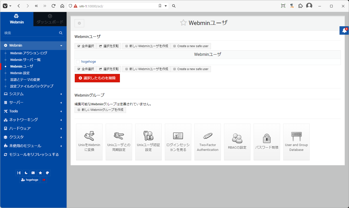Viewport: 349px width, 208px height.
Task: Click the page capture icon
Action: [x=283, y=6]
